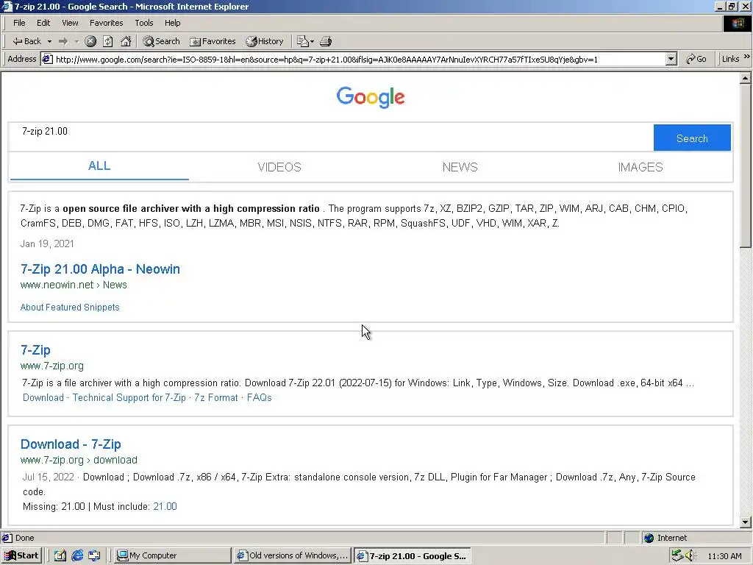Open the Back history dropdown arrow
753x565 pixels.
(x=49, y=41)
